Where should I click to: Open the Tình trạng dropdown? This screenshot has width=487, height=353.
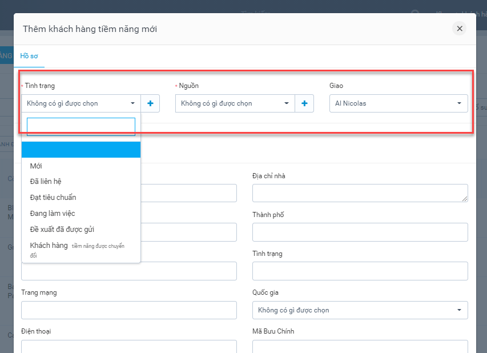click(x=82, y=103)
